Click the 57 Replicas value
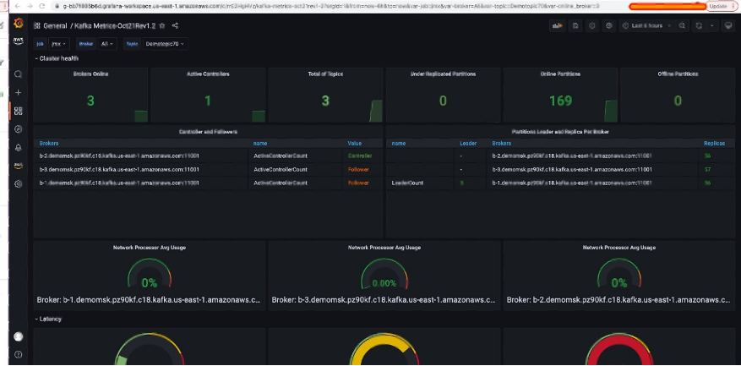This screenshot has width=741, height=366. click(x=707, y=169)
